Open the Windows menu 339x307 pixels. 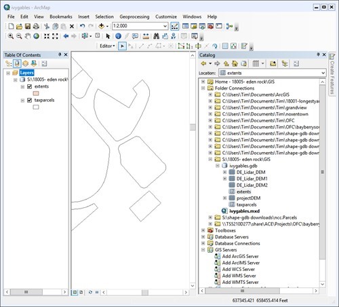pos(192,16)
